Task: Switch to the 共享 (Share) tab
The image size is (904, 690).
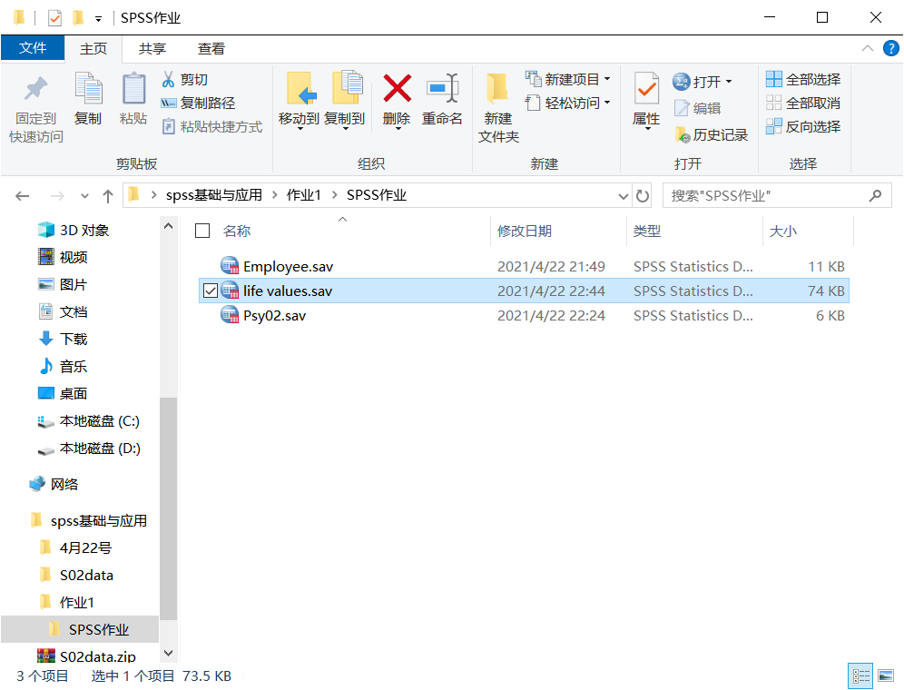Action: point(152,49)
